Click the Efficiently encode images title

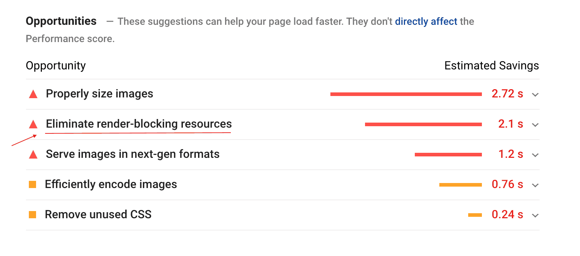[x=111, y=184]
